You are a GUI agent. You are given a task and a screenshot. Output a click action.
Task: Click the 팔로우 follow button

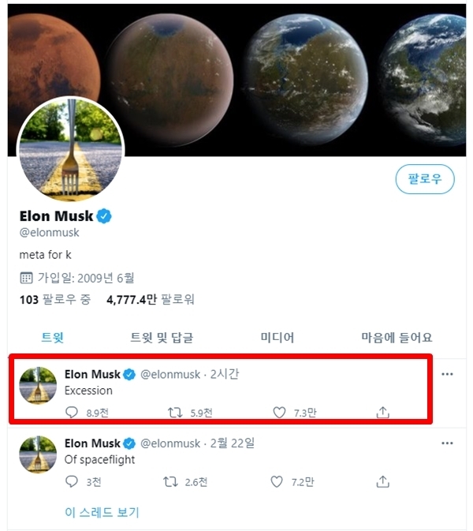tap(425, 179)
